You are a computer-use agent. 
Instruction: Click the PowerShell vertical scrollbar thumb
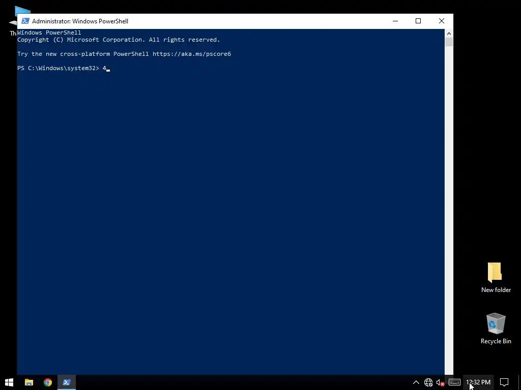449,42
